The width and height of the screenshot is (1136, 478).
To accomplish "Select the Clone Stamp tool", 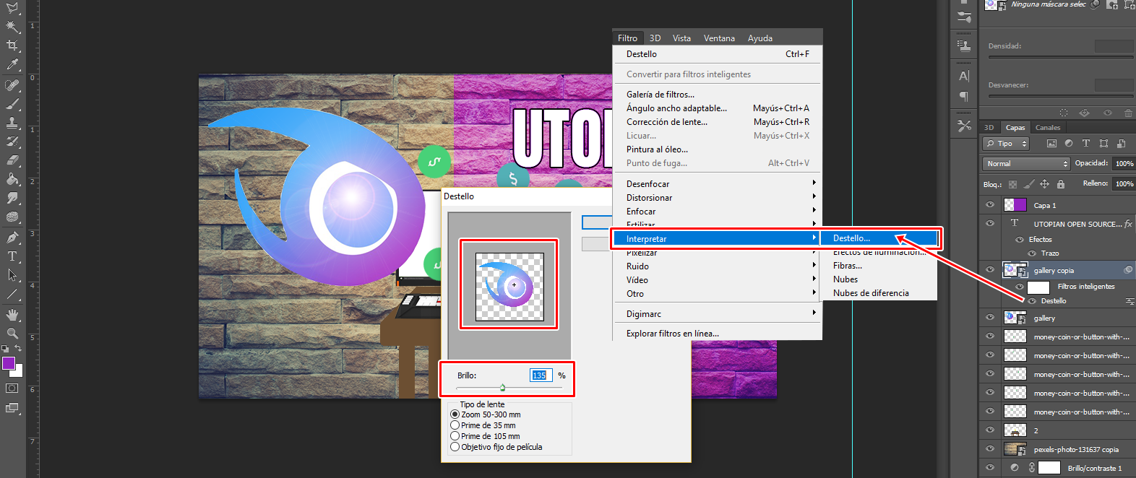I will coord(12,123).
